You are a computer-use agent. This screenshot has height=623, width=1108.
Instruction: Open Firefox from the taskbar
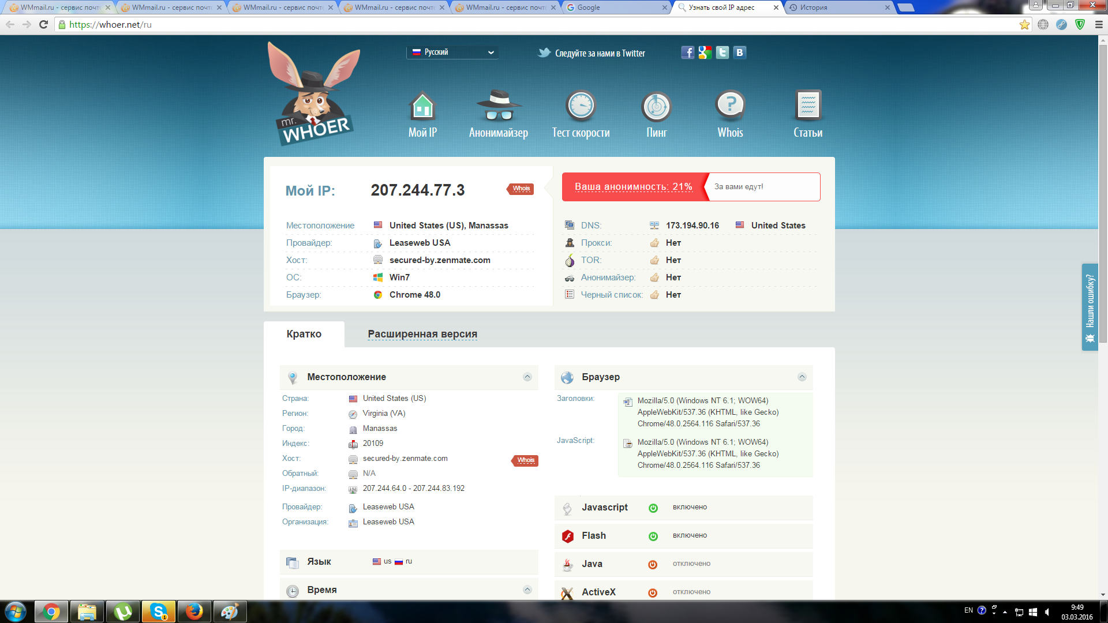pyautogui.click(x=194, y=611)
